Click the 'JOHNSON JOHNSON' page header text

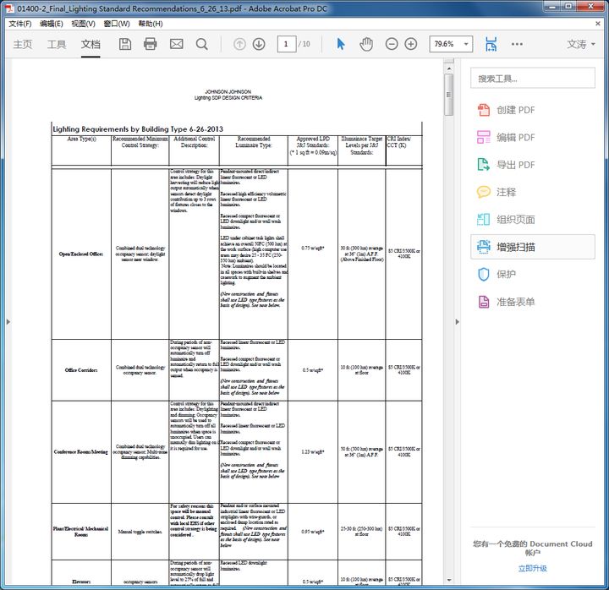pyautogui.click(x=228, y=91)
